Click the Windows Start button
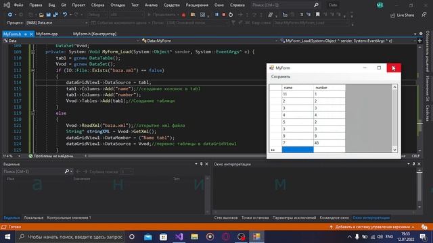 tap(7, 237)
